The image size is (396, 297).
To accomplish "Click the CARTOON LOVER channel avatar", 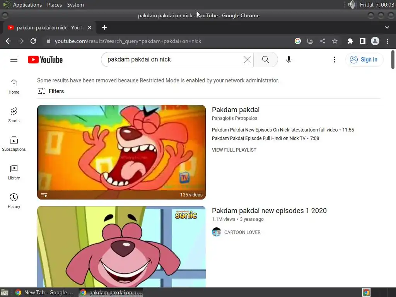I will 217,232.
